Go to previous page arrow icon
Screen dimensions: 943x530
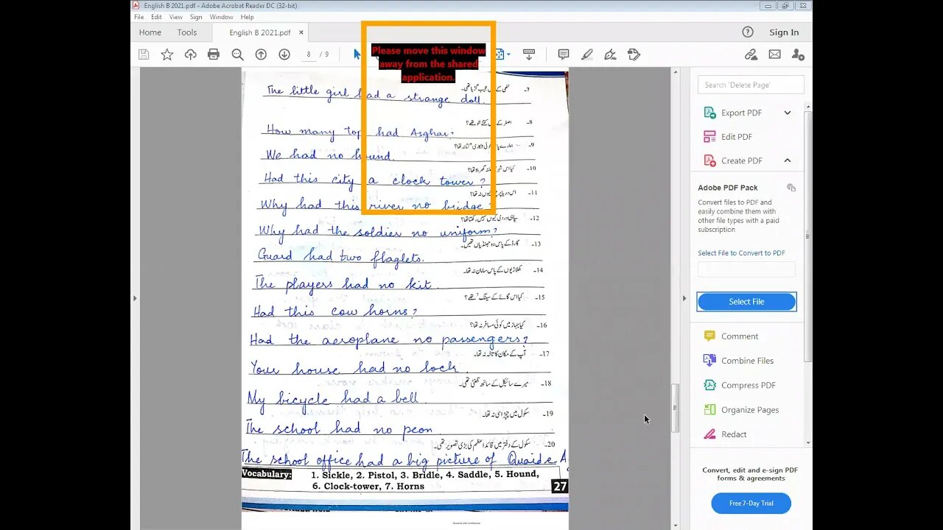click(261, 54)
